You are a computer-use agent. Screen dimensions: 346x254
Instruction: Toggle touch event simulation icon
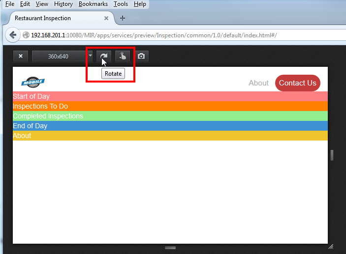pyautogui.click(x=123, y=56)
